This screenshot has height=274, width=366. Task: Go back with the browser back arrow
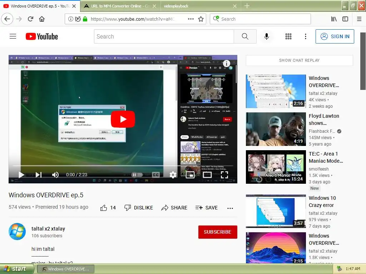[7, 19]
